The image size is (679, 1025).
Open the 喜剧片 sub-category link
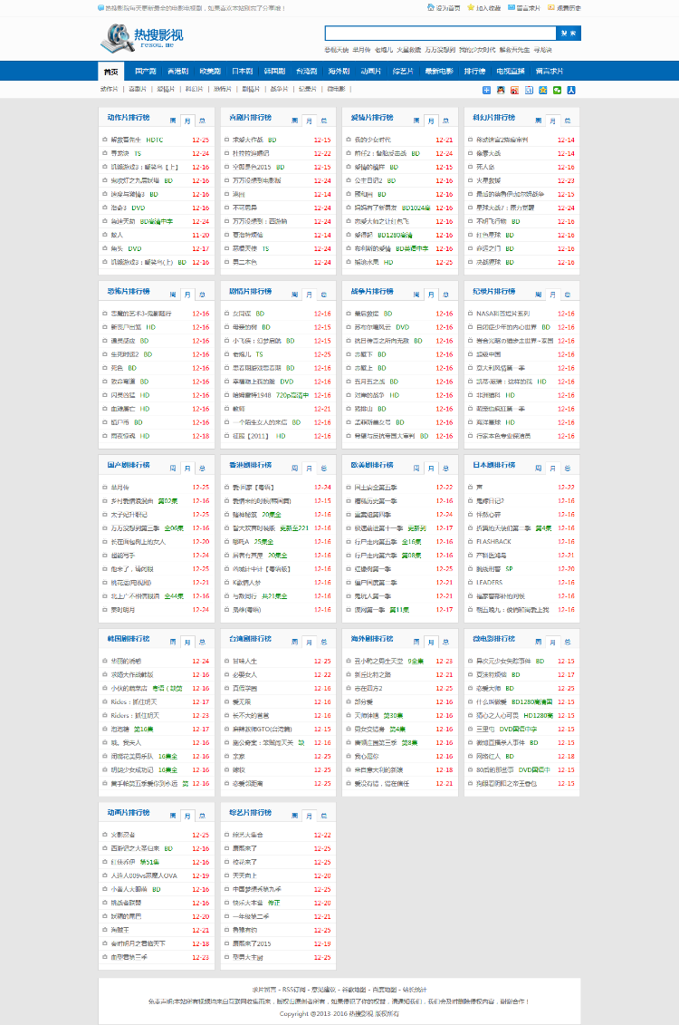(138, 89)
